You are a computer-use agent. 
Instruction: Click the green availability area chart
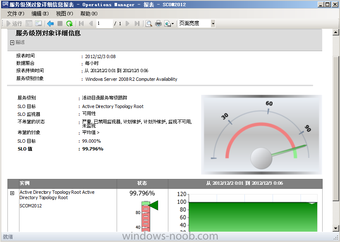tap(253, 217)
